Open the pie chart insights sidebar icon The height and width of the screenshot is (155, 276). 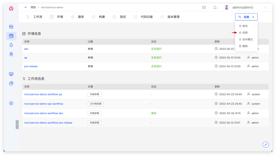[x=11, y=83]
